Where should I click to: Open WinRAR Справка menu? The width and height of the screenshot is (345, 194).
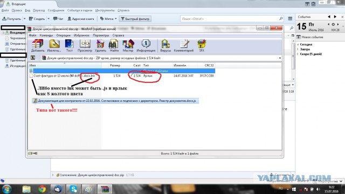pyautogui.click(x=119, y=35)
